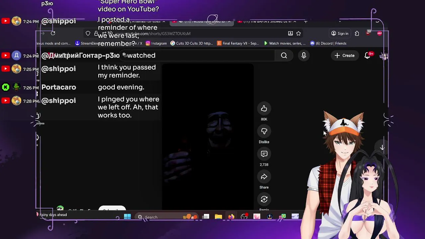Open Firefox from the taskbar
The width and height of the screenshot is (425, 239).
pyautogui.click(x=231, y=217)
